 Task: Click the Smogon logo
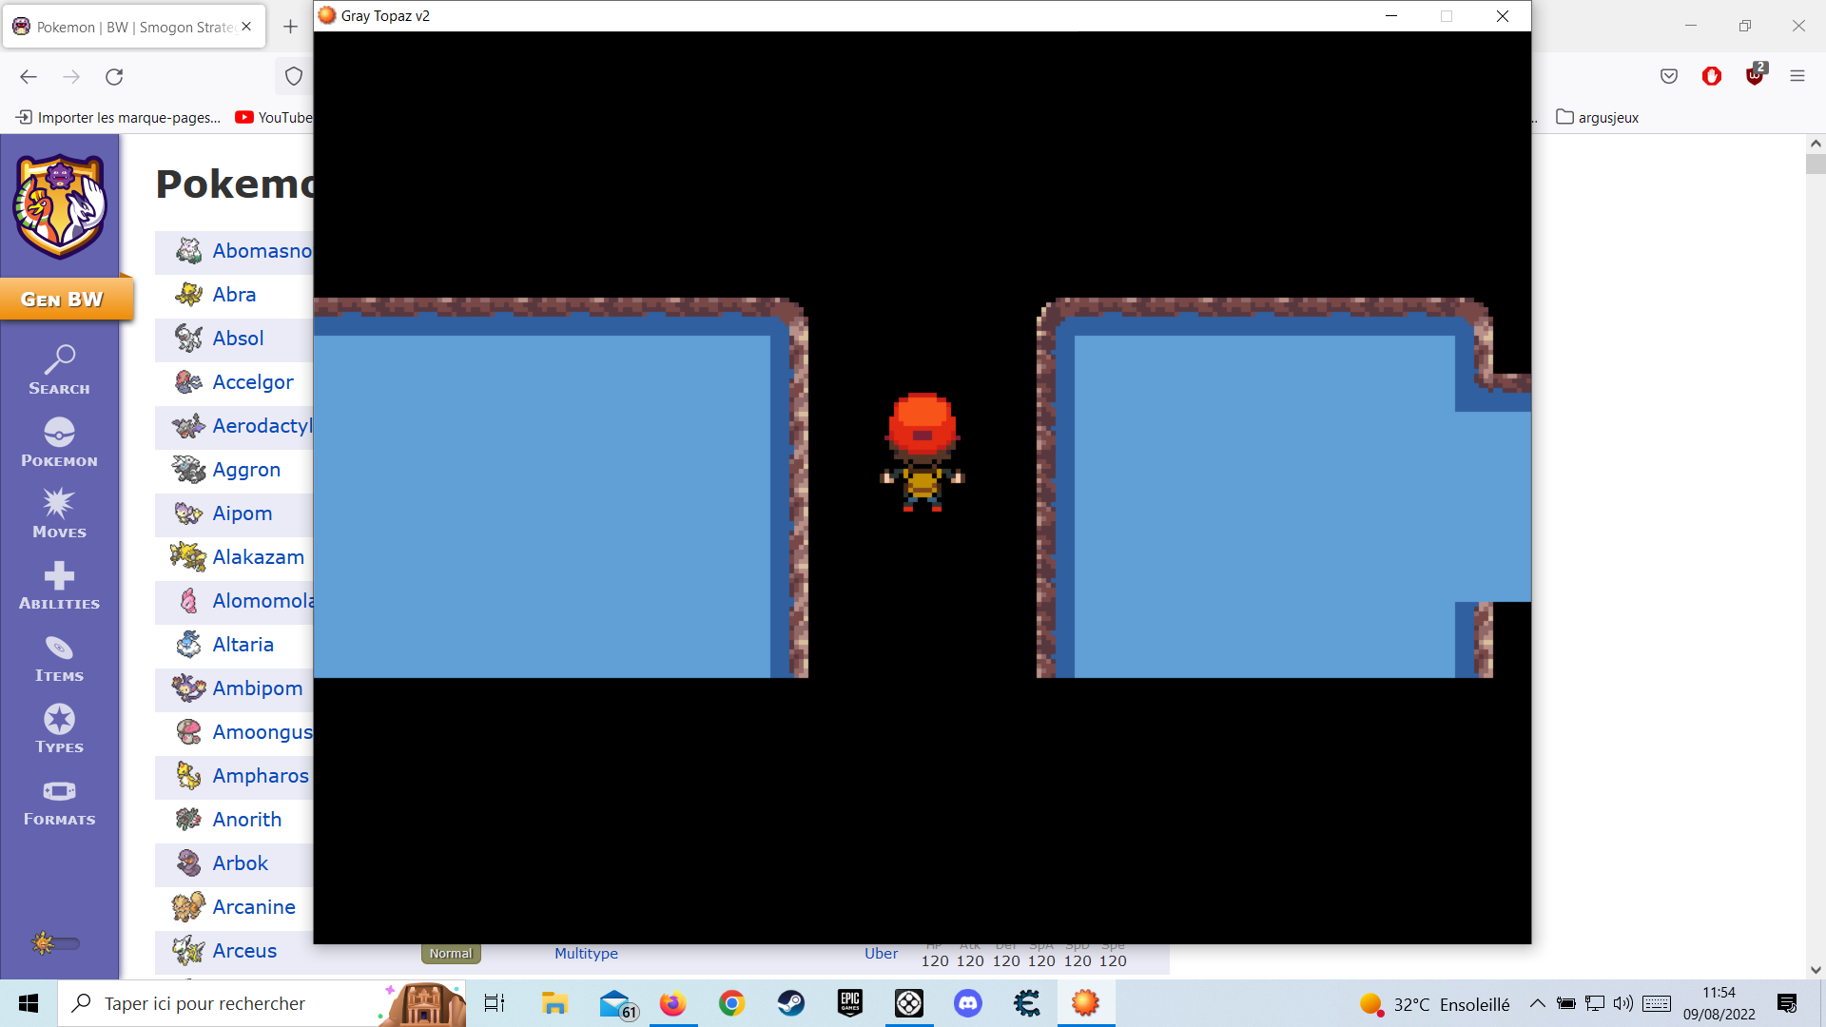click(59, 206)
